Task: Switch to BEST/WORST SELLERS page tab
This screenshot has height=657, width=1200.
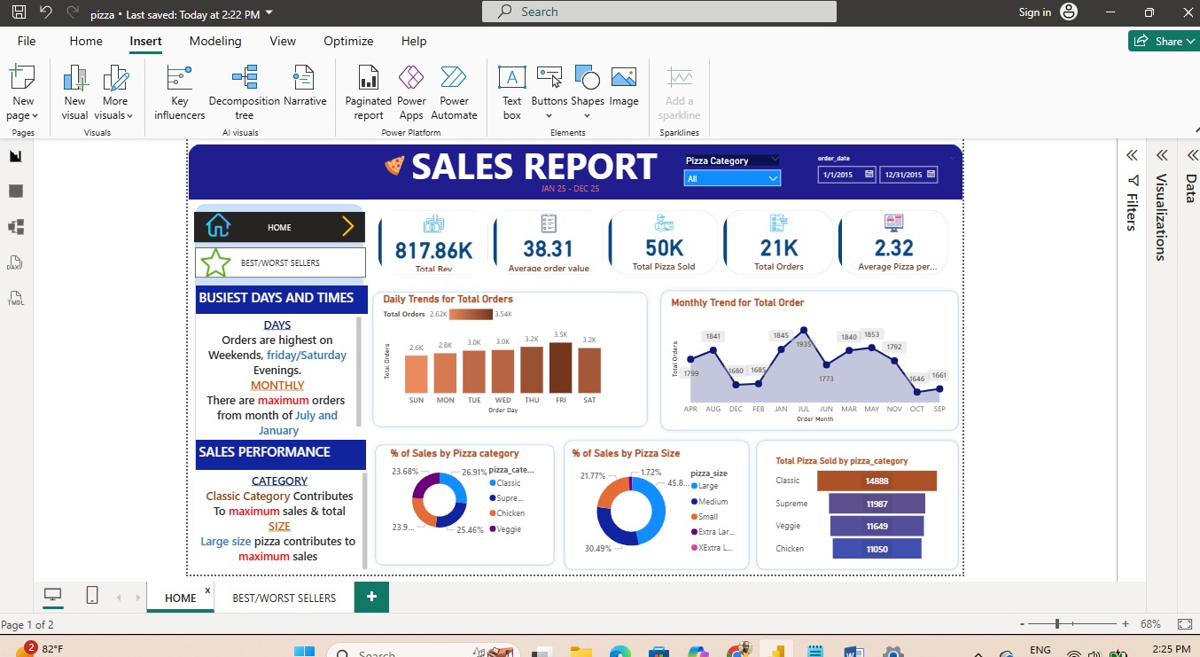Action: (x=284, y=598)
